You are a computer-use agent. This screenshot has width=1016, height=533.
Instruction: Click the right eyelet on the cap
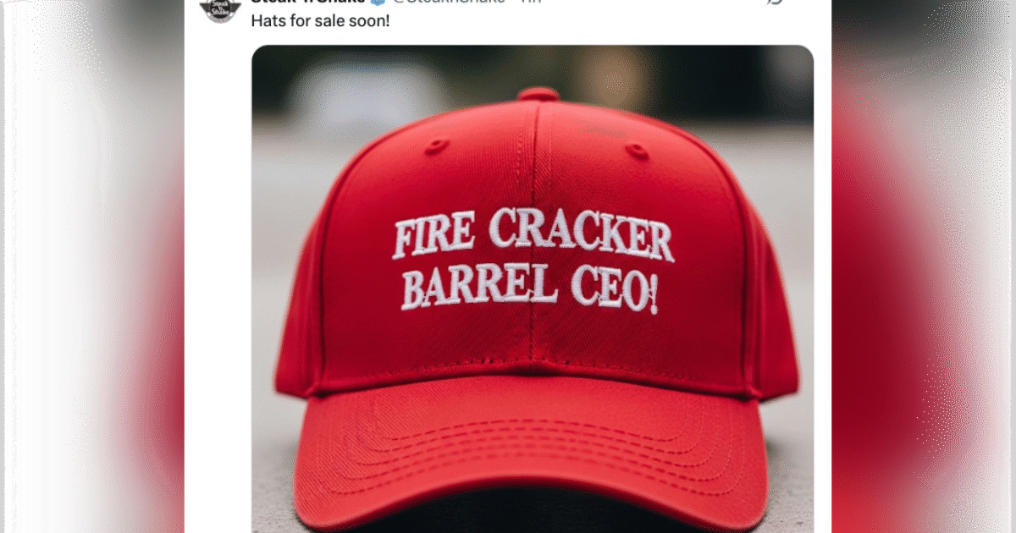click(637, 151)
